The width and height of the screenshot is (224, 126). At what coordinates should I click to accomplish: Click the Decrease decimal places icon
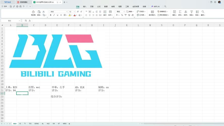[133, 15]
